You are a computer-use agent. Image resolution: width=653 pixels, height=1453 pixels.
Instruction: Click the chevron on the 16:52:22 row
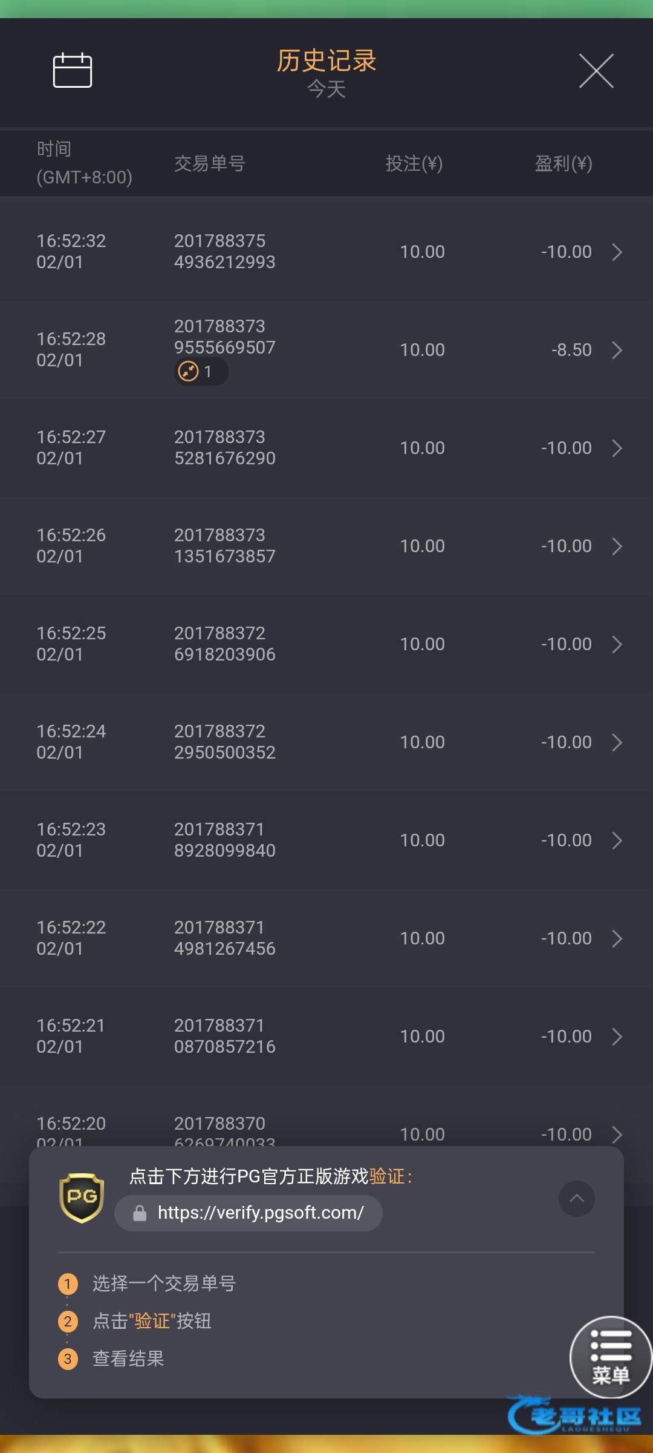pos(617,938)
